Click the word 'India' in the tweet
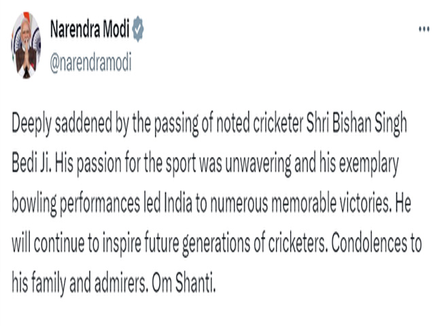 pos(178,202)
